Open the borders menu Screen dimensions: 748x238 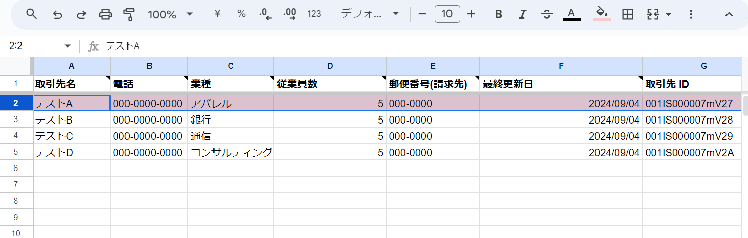pyautogui.click(x=627, y=14)
